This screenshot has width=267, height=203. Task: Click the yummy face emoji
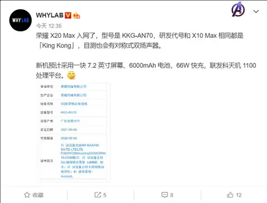[71, 75]
